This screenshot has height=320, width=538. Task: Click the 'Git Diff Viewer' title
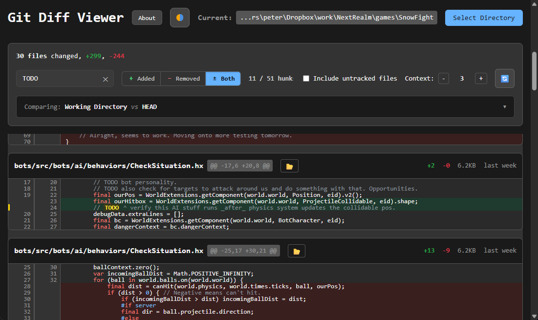pyautogui.click(x=65, y=18)
